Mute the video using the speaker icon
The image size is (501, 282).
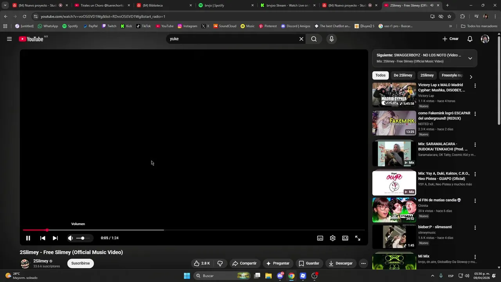pyautogui.click(x=70, y=238)
